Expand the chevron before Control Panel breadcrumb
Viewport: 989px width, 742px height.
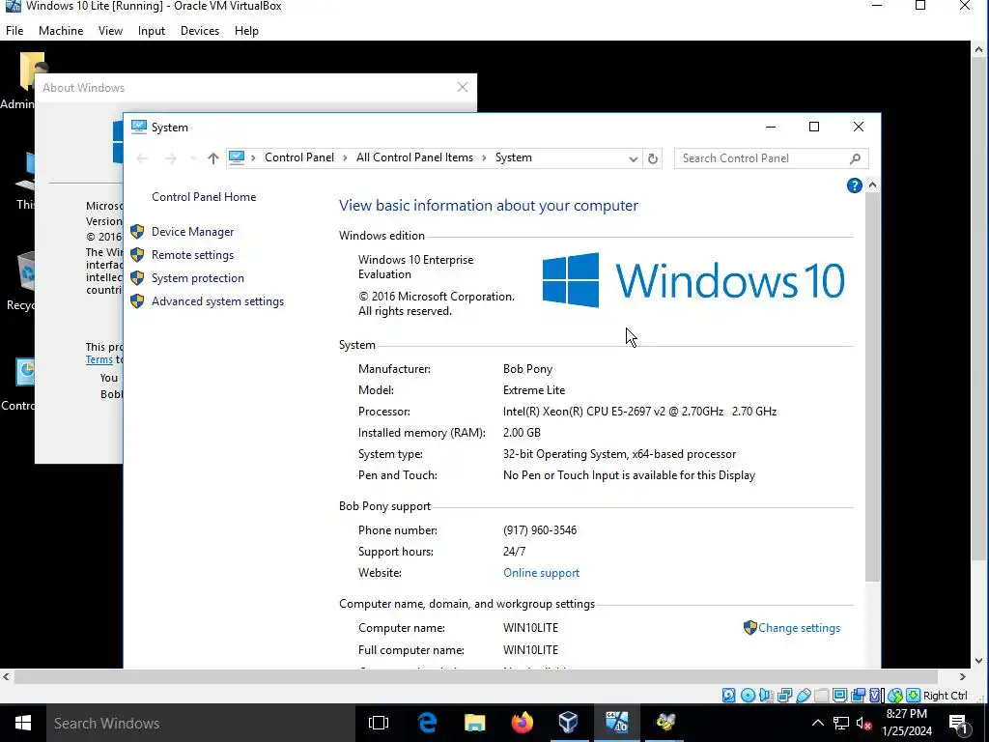(254, 157)
